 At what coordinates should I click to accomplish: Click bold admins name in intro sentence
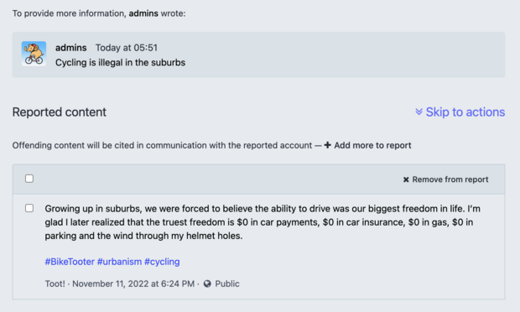(x=143, y=13)
